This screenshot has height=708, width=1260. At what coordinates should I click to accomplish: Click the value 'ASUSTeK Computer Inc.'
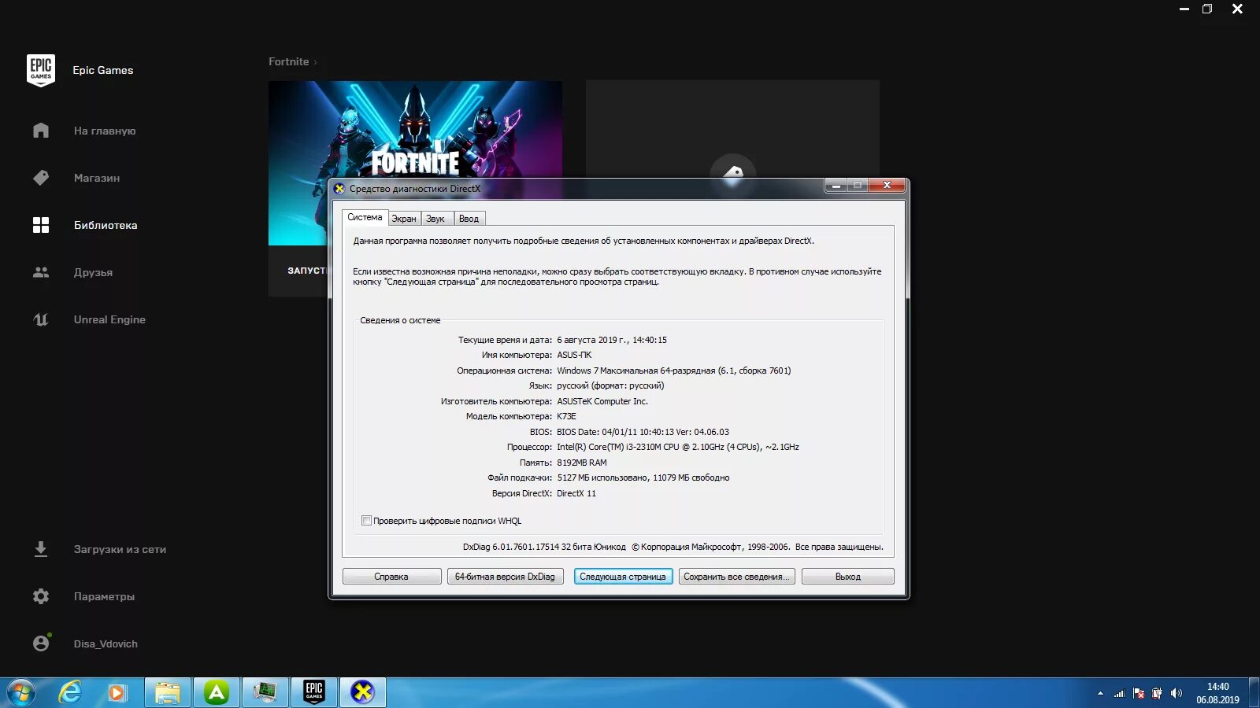point(602,401)
